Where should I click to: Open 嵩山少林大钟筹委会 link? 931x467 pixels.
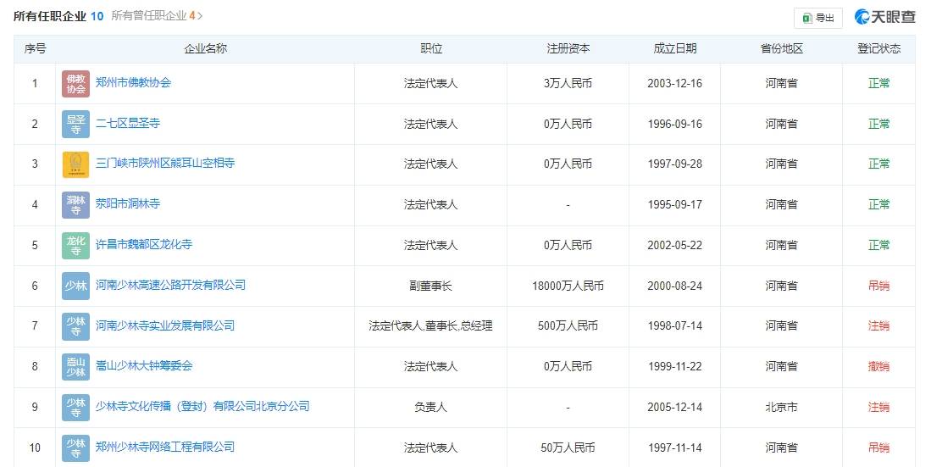click(144, 366)
